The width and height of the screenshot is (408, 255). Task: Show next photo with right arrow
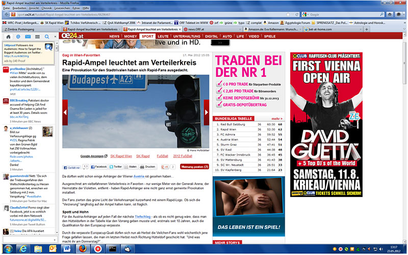(x=207, y=112)
